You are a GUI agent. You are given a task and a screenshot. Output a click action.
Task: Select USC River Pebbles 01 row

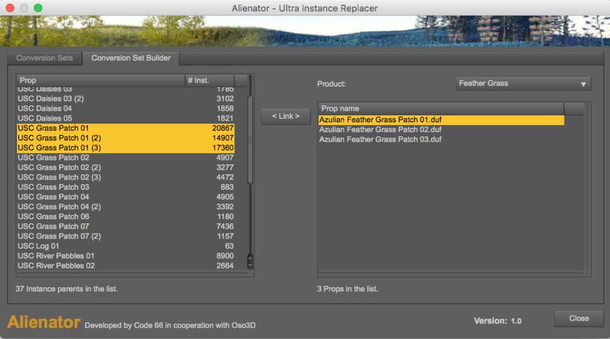pyautogui.click(x=125, y=255)
